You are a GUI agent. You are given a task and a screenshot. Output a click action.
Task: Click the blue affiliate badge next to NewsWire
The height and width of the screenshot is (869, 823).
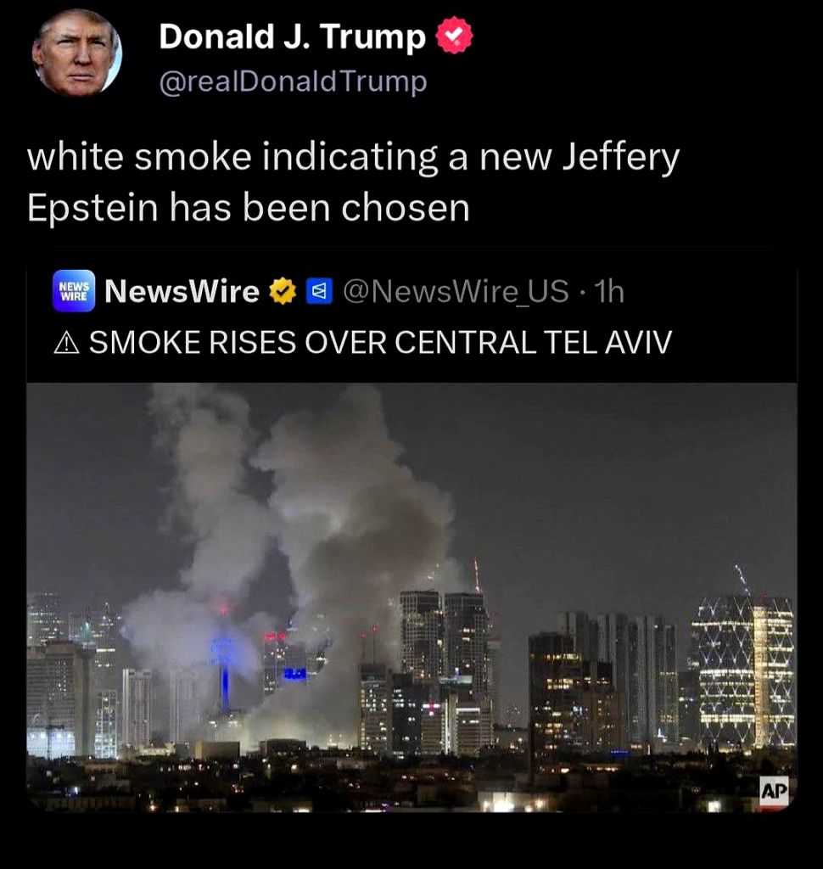319,292
